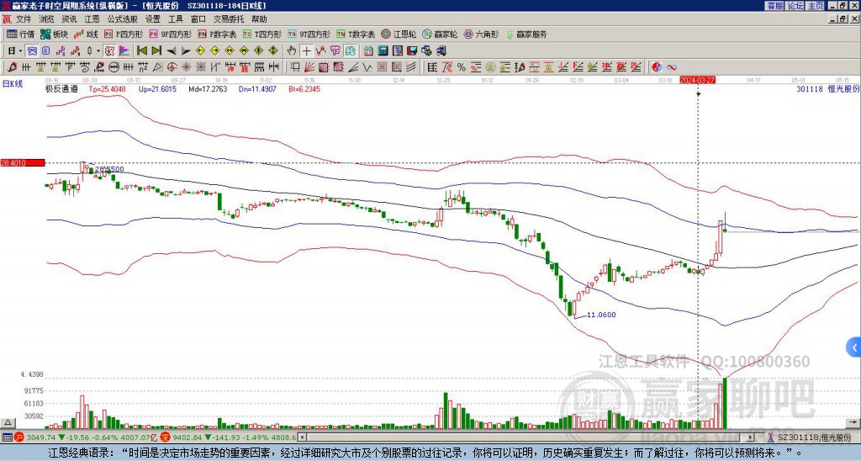Screen dimensions: 861x461
Task: Click the horizontal scrollbar right arrow
Action: tap(750, 437)
